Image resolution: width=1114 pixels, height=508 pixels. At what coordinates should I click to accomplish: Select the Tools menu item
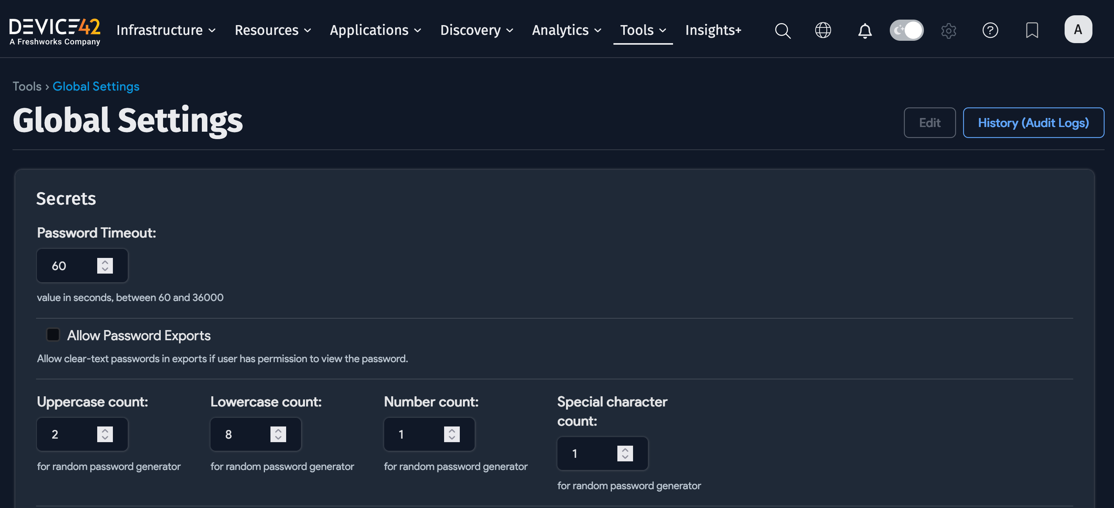[642, 30]
